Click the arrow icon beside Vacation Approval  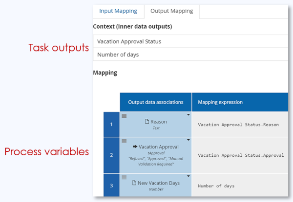point(135,147)
